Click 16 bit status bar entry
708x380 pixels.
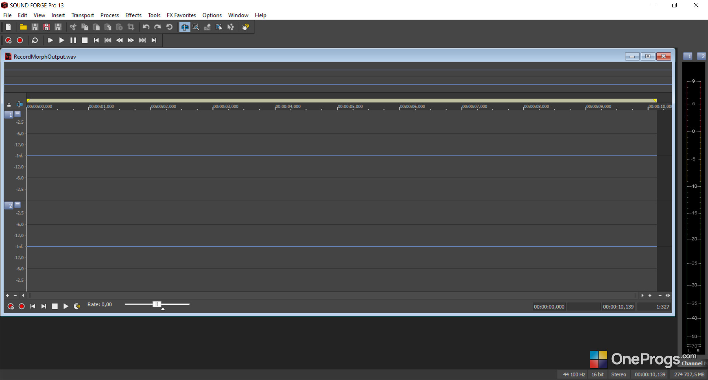click(597, 374)
